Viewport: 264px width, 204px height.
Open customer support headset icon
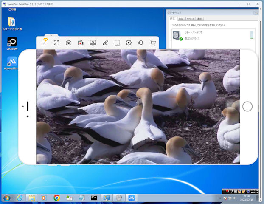[x=141, y=43]
